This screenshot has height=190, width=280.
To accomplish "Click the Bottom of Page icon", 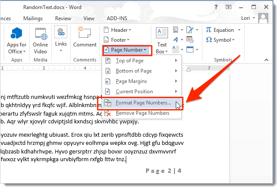I will click(x=108, y=71).
